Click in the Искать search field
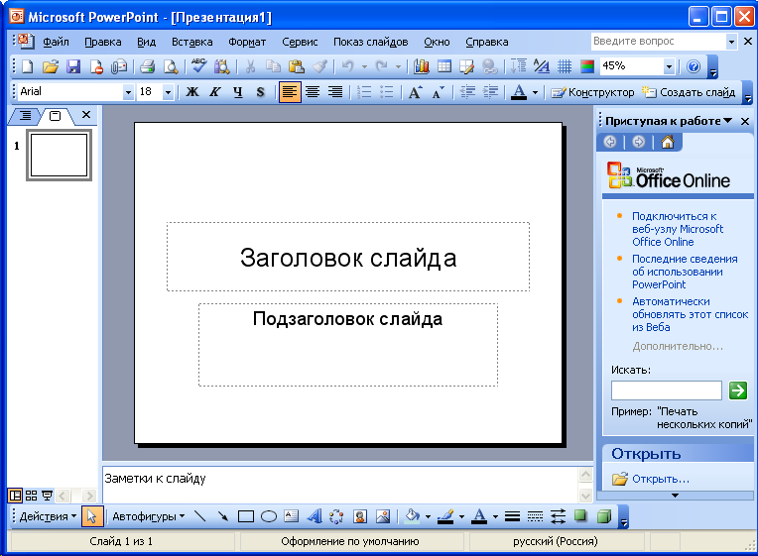Image resolution: width=758 pixels, height=556 pixels. click(x=666, y=390)
